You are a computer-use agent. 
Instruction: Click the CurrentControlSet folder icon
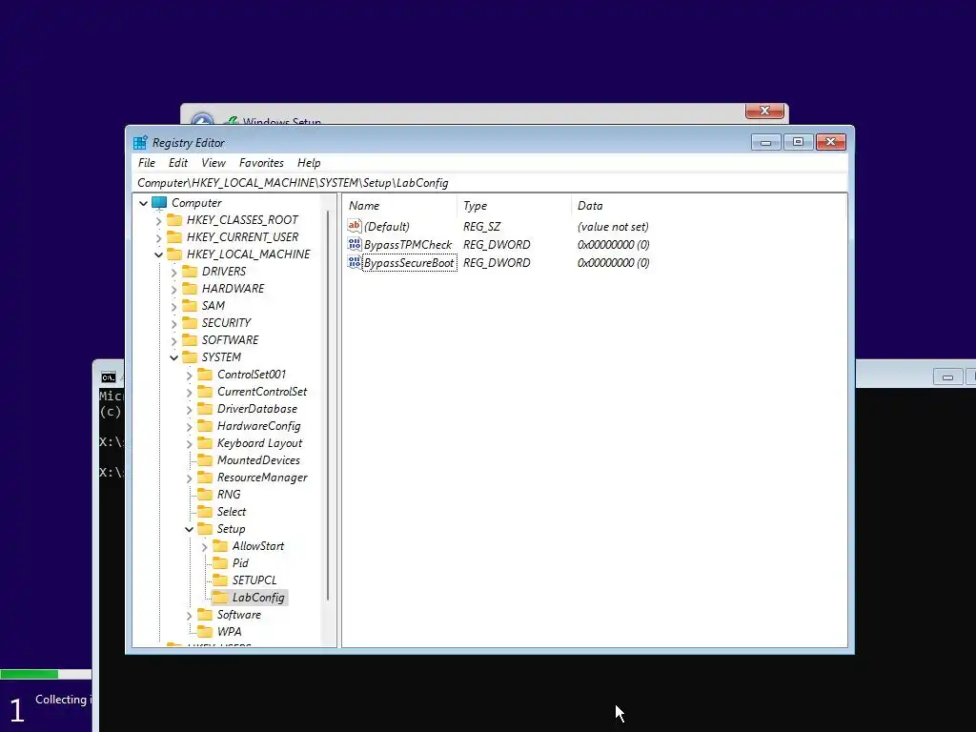click(205, 392)
